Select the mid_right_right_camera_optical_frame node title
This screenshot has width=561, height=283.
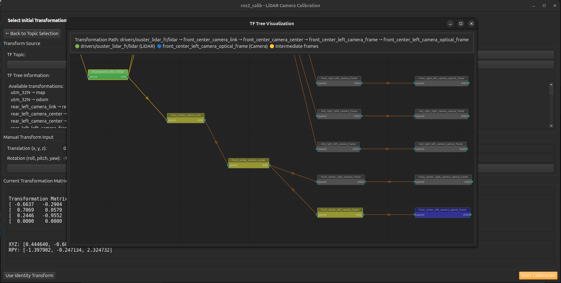coord(441,111)
